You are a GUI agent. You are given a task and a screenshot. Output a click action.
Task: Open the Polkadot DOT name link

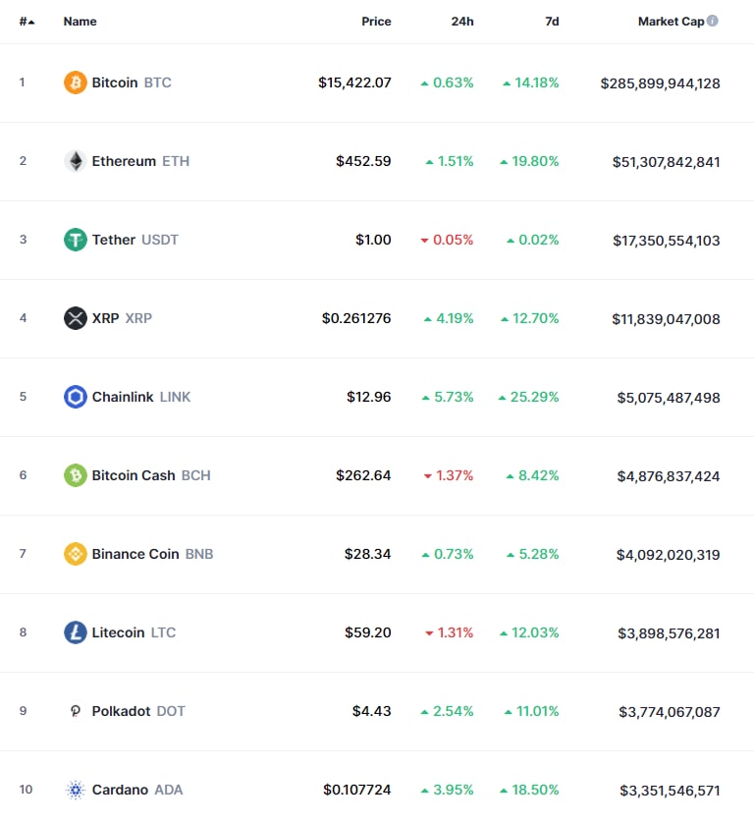pos(138,711)
